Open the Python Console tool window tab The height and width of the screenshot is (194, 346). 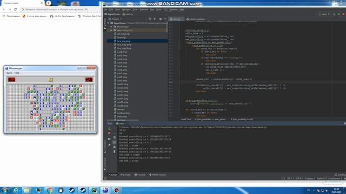pyautogui.click(x=157, y=175)
